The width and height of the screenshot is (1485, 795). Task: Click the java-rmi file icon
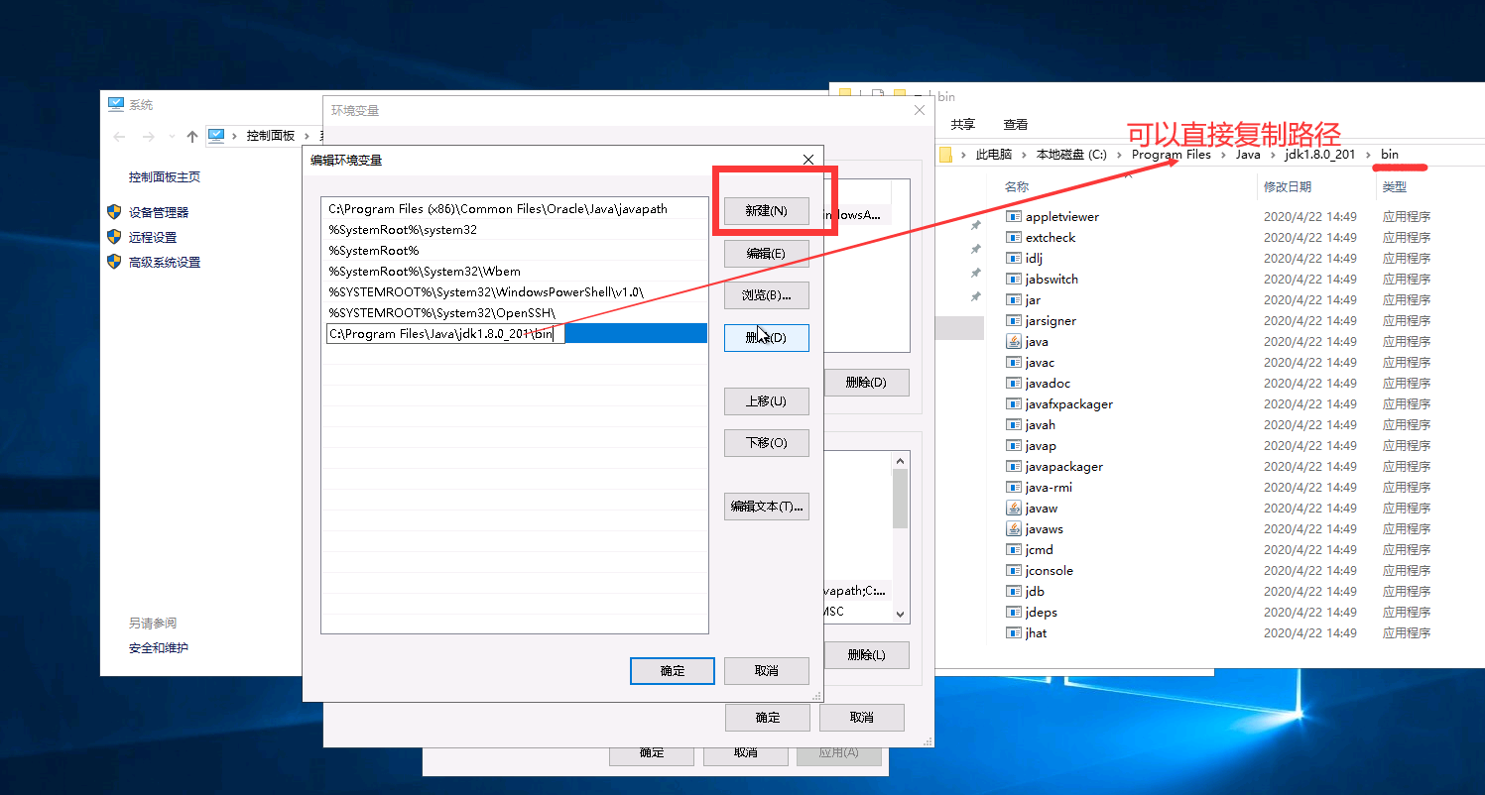pos(1014,487)
